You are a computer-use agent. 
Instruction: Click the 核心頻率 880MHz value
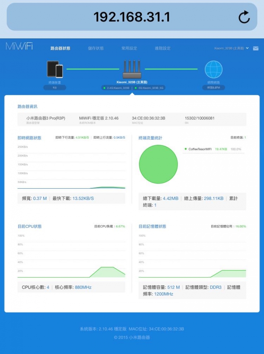click(x=83, y=287)
